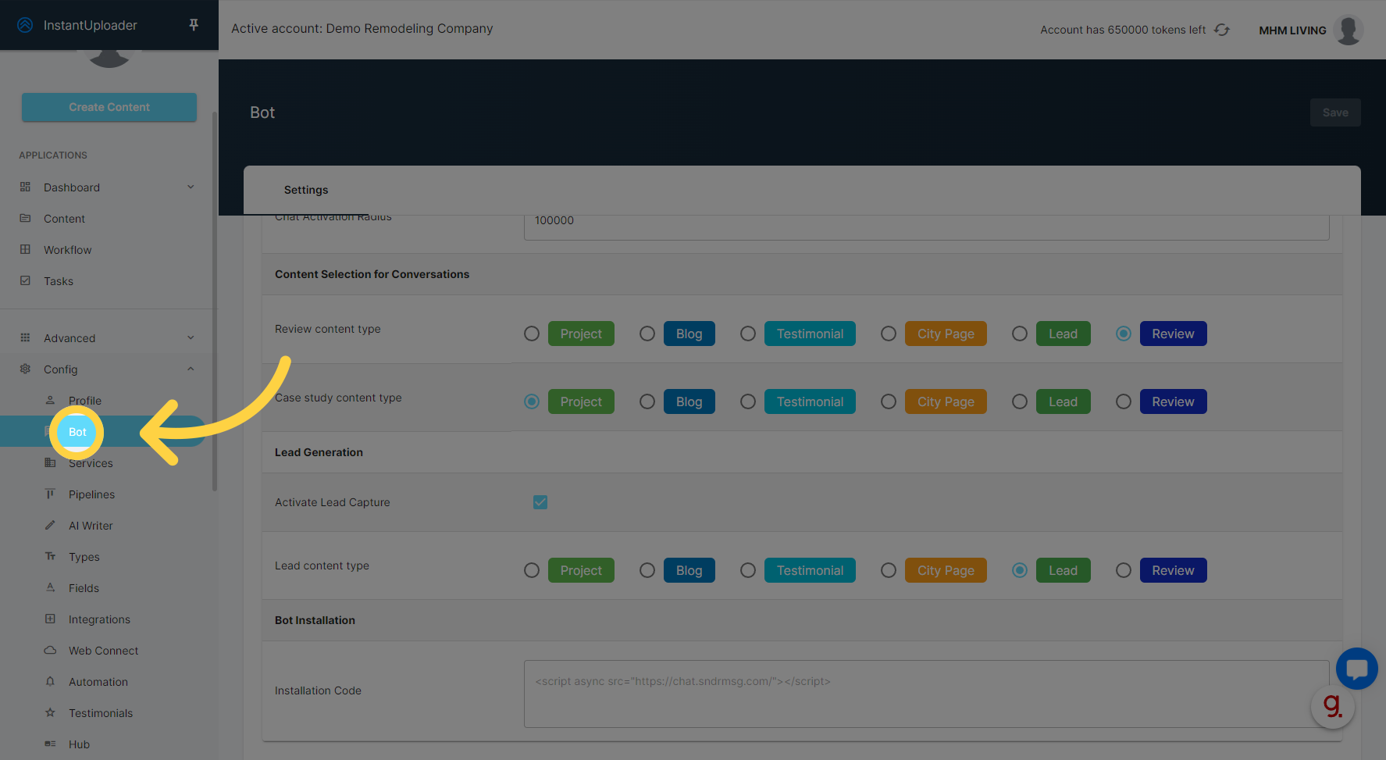This screenshot has width=1386, height=760.
Task: Open Integrations in Config menu
Action: 99,619
